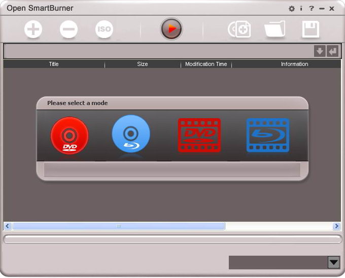Click the horizontal scrollbar right arrow
Image resolution: width=345 pixels, height=278 pixels.
[x=336, y=226]
